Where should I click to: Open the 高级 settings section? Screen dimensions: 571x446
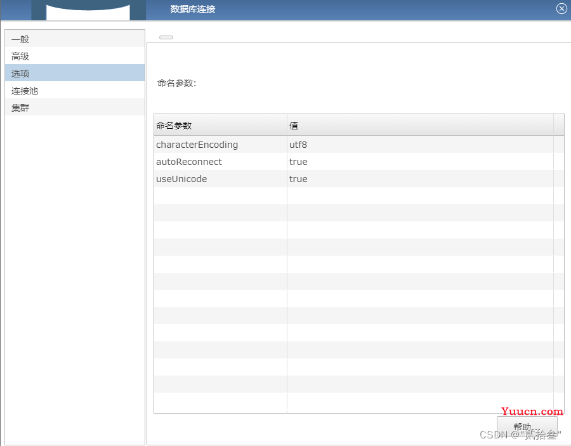pos(75,56)
